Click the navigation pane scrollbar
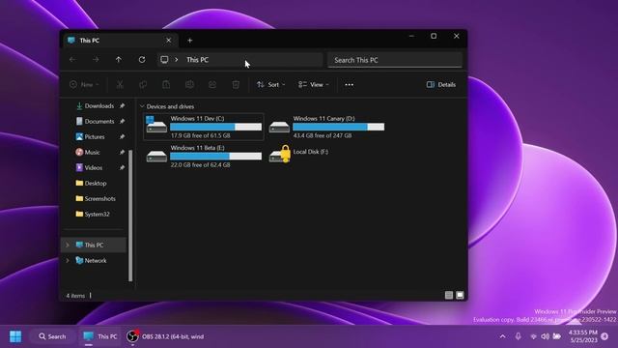Screen dimensions: 618x348 [130, 215]
